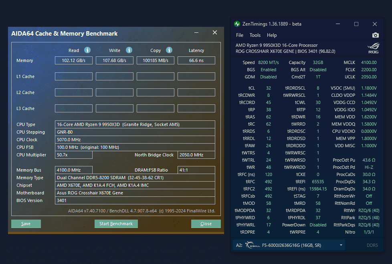This screenshot has width=392, height=264.
Task: Click the empty L1 Cache Read field
Action: pyautogui.click(x=74, y=76)
